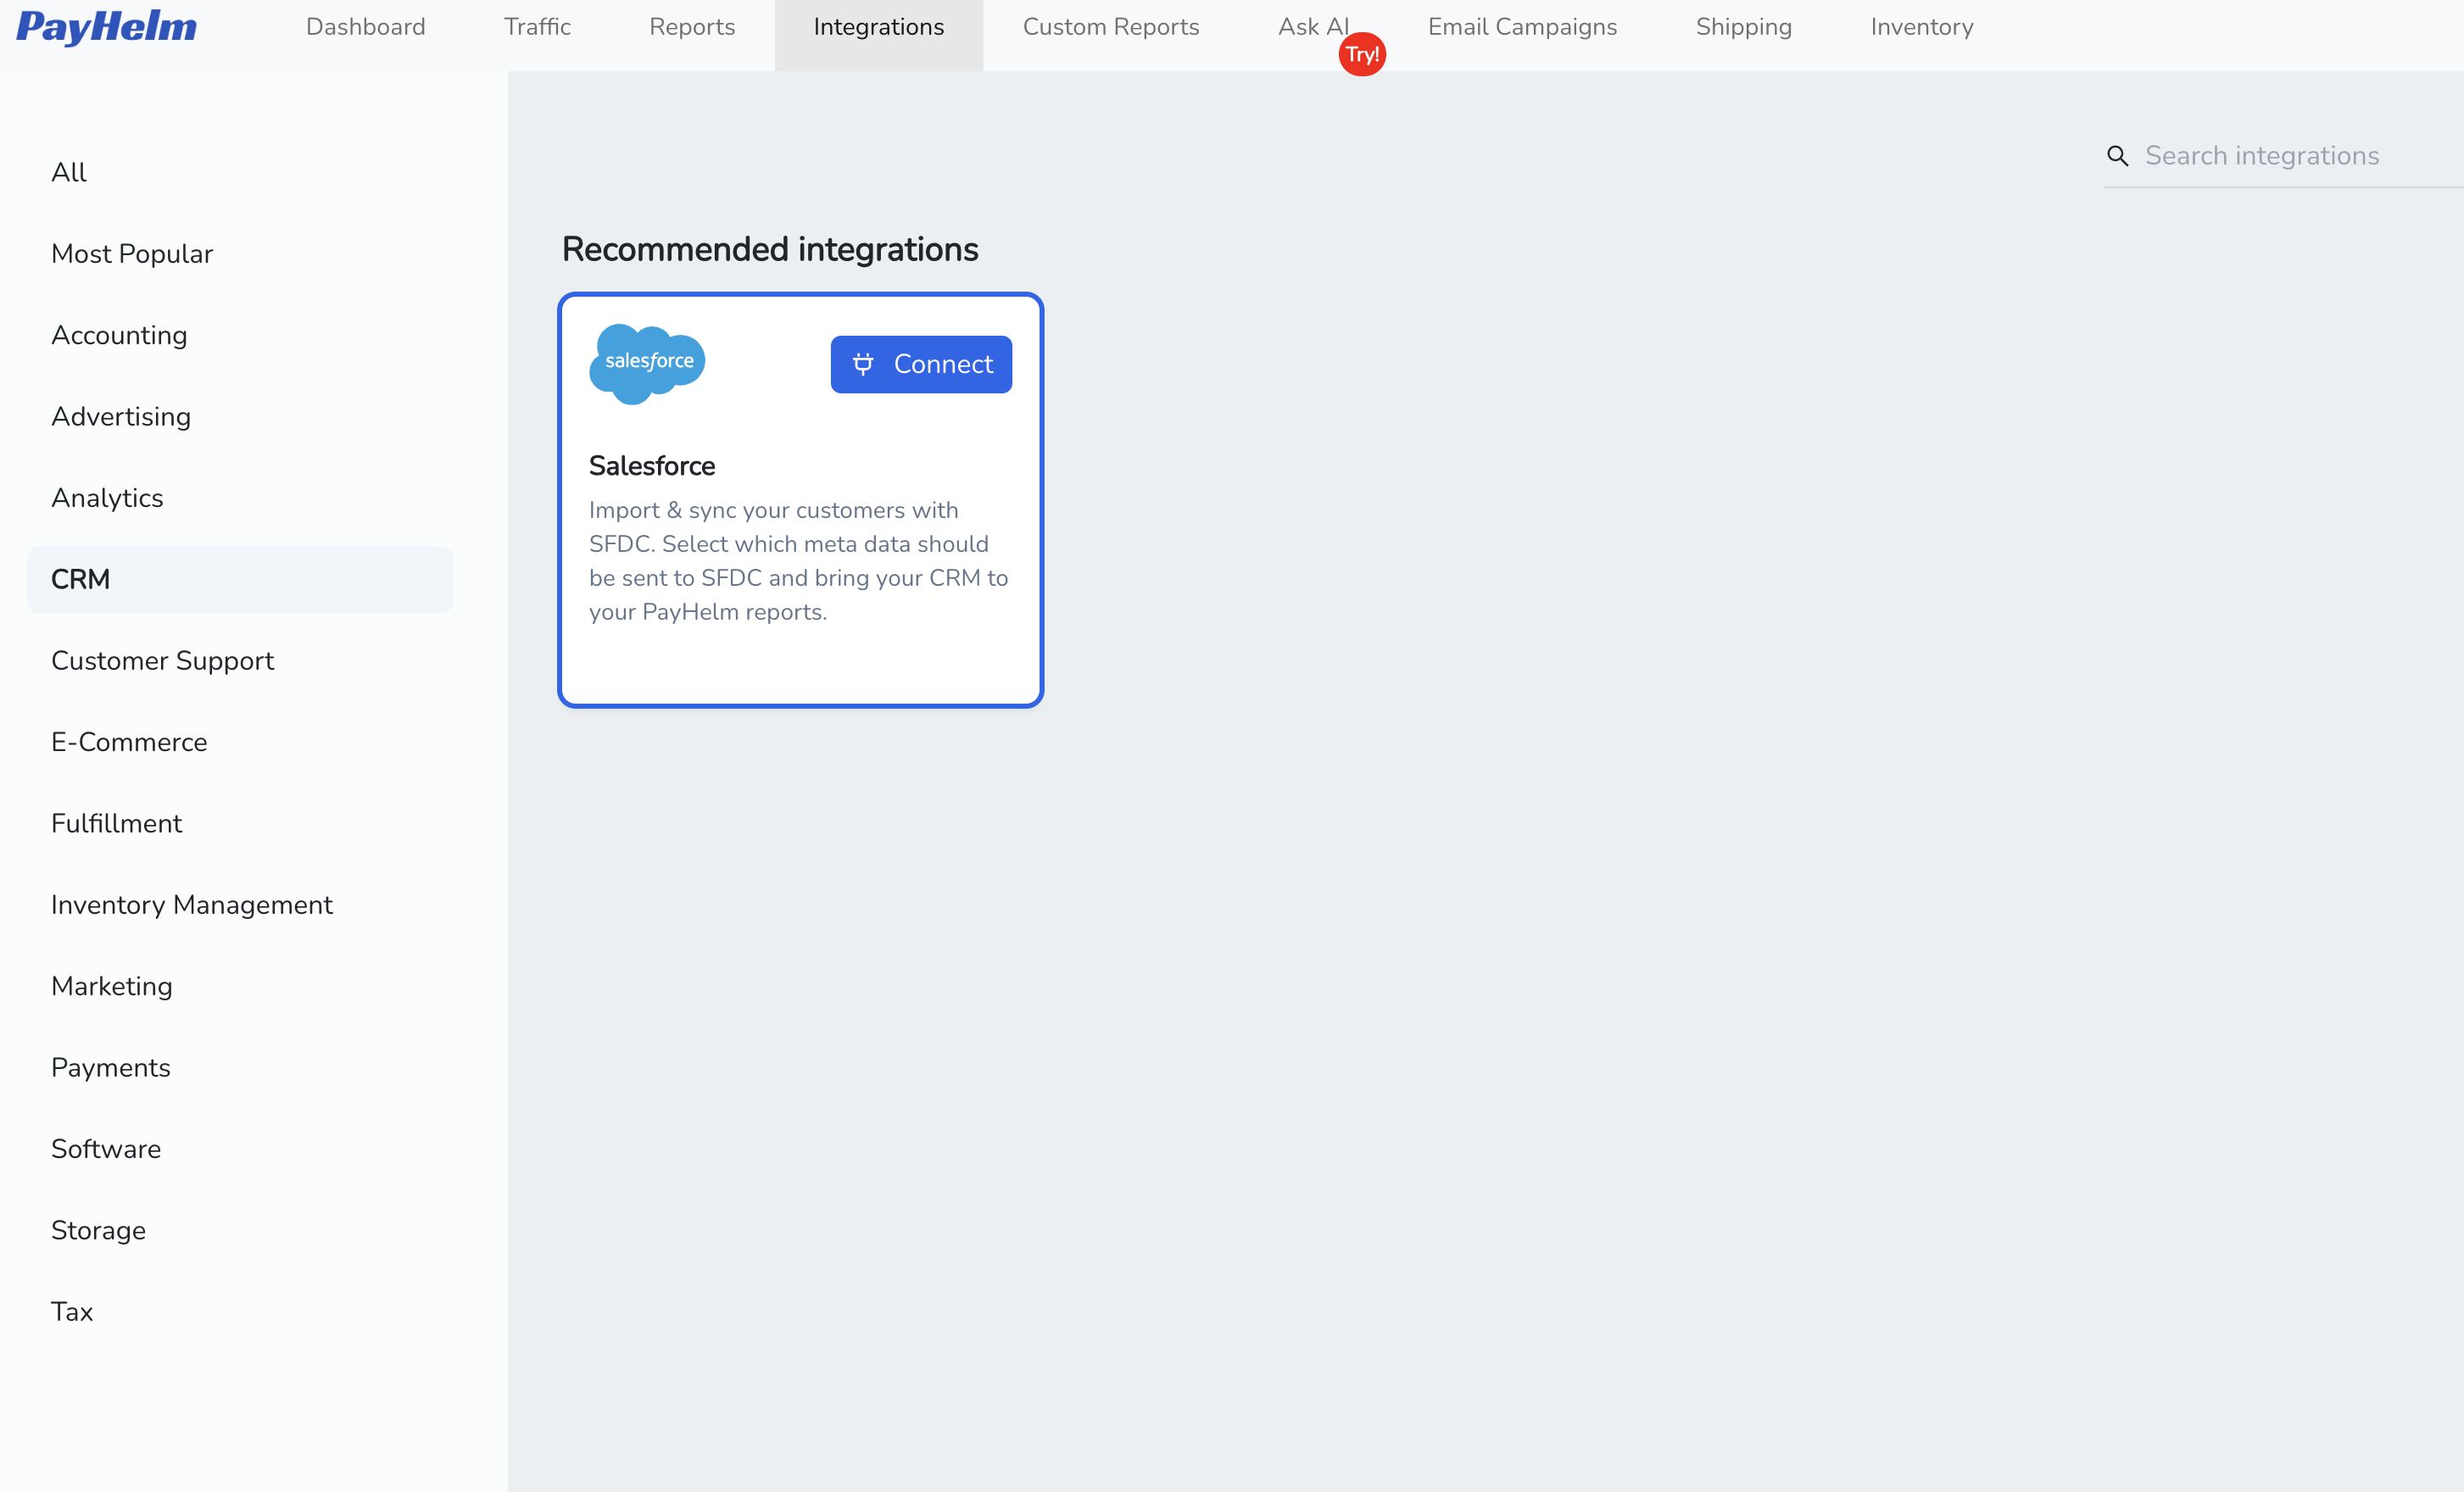Click the PayHelm logo
This screenshot has width=2464, height=1492.
(106, 28)
